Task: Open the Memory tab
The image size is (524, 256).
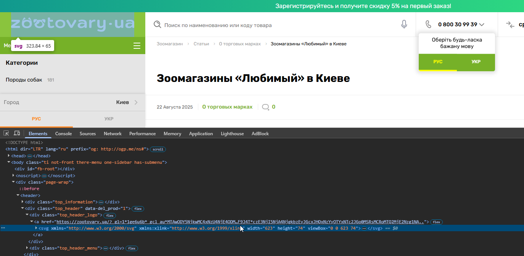Action: [172, 134]
